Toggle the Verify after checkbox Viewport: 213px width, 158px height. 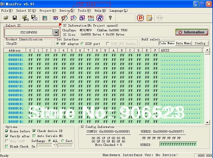tap(6, 136)
